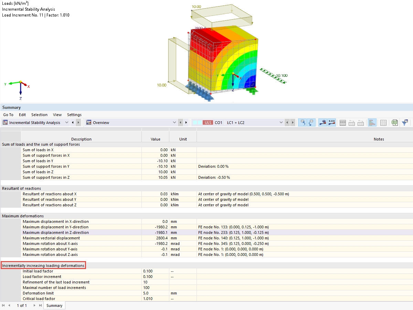Click 'Sum of loads and the sum of support forces' header
Image resolution: width=413 pixels, height=310 pixels.
(41, 144)
